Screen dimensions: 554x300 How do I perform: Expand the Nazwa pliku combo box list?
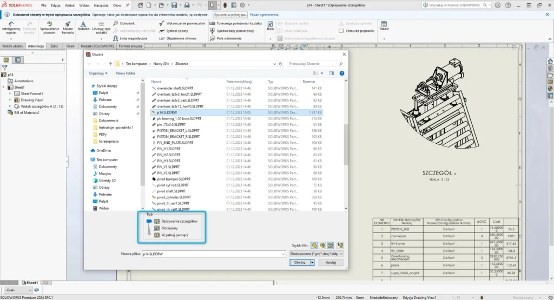point(283,254)
